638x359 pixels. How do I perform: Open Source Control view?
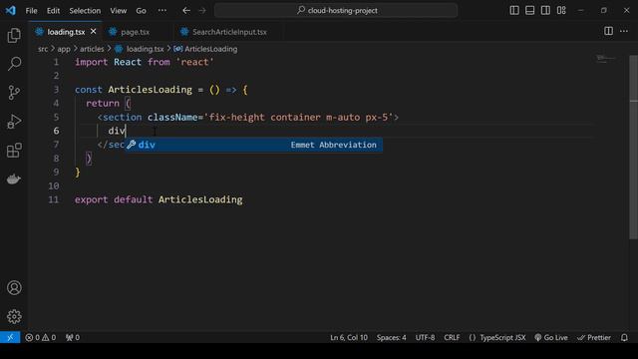(x=14, y=93)
